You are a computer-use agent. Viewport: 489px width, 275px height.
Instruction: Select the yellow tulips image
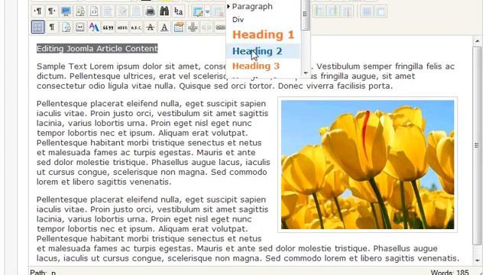[x=368, y=165]
